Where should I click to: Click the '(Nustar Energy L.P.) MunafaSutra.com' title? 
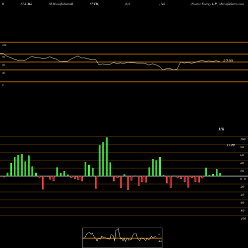click(x=217, y=4)
